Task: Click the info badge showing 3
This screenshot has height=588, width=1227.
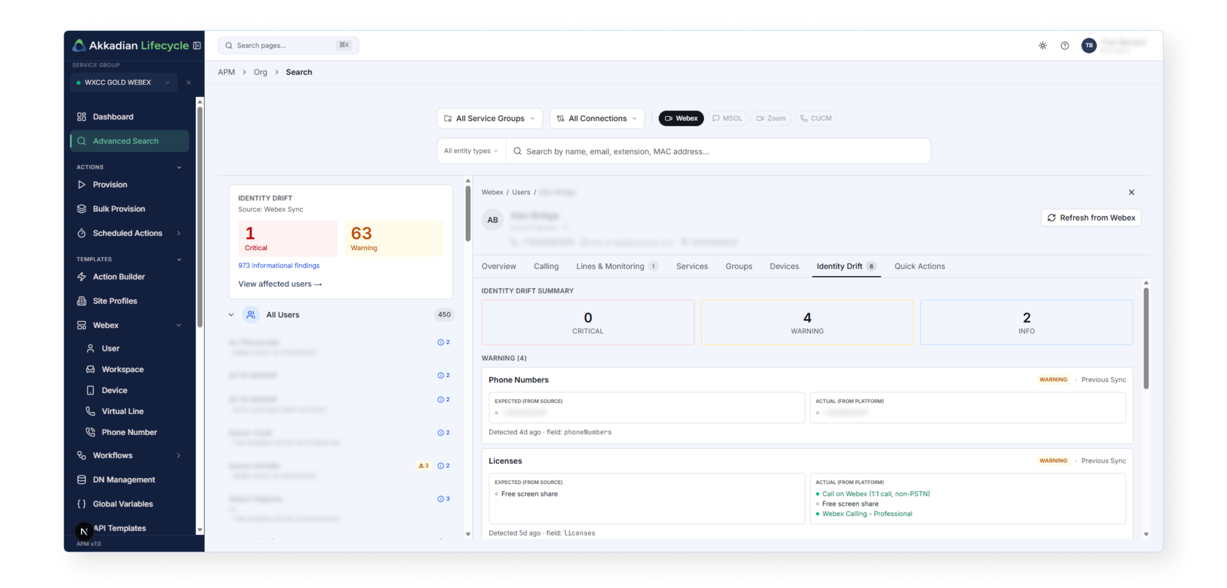Action: 443,498
